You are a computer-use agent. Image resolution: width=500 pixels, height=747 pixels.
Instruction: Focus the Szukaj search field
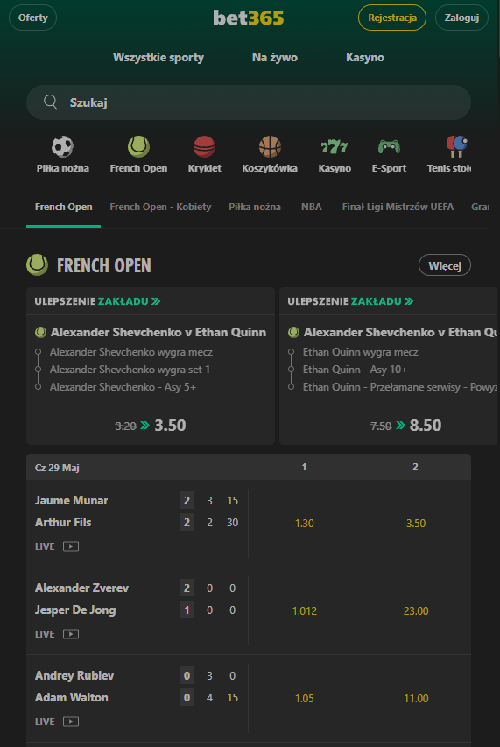coord(249,102)
